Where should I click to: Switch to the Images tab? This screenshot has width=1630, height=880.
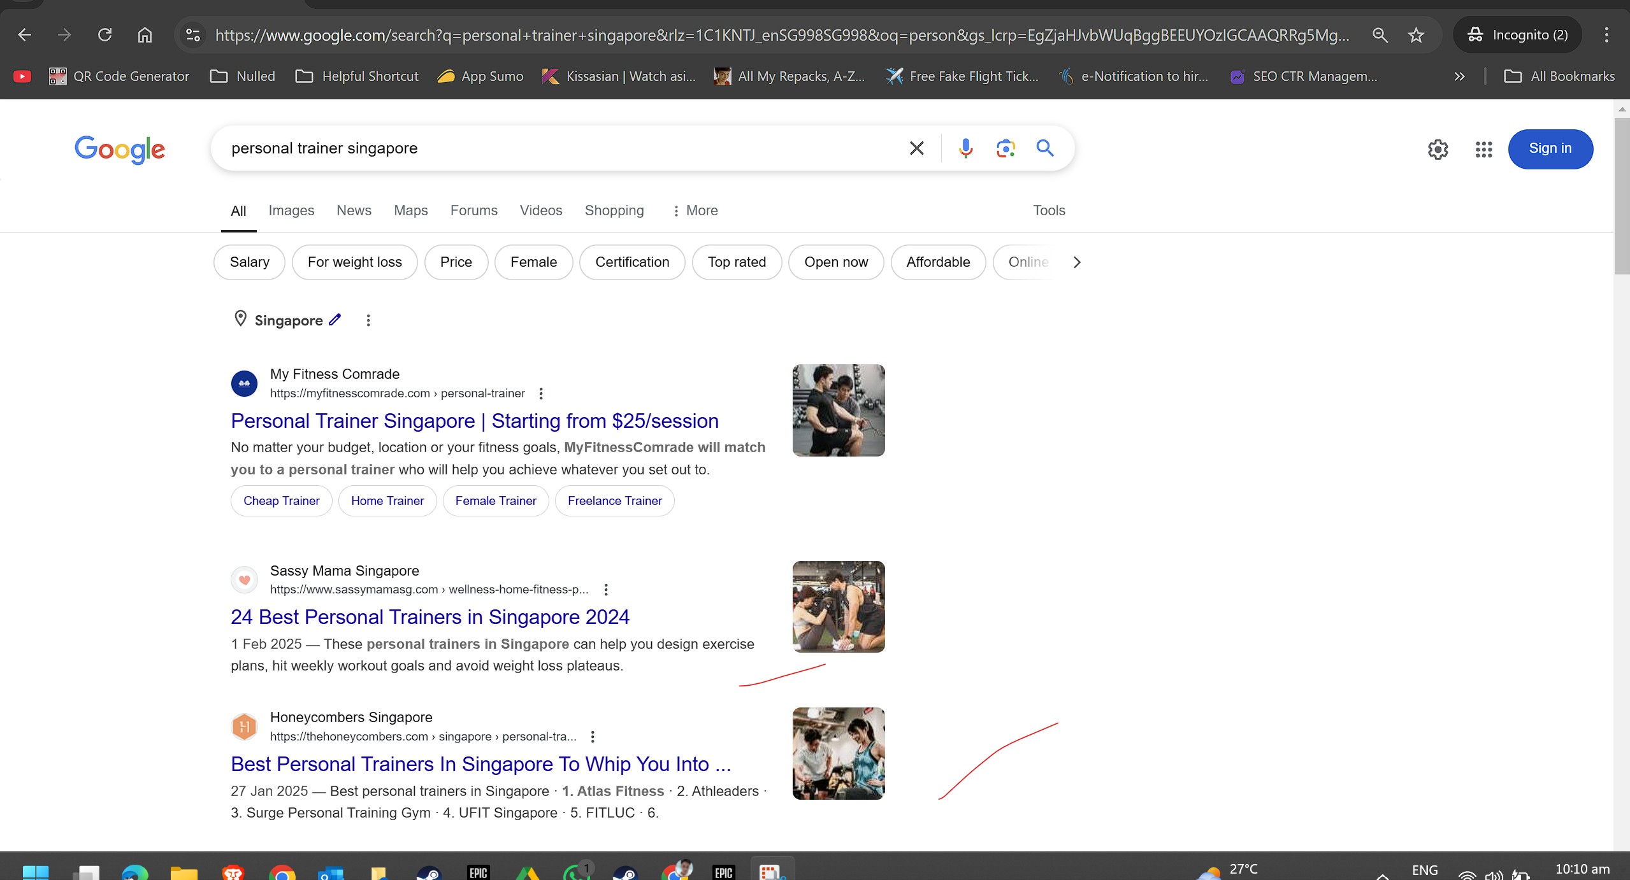[x=291, y=210]
